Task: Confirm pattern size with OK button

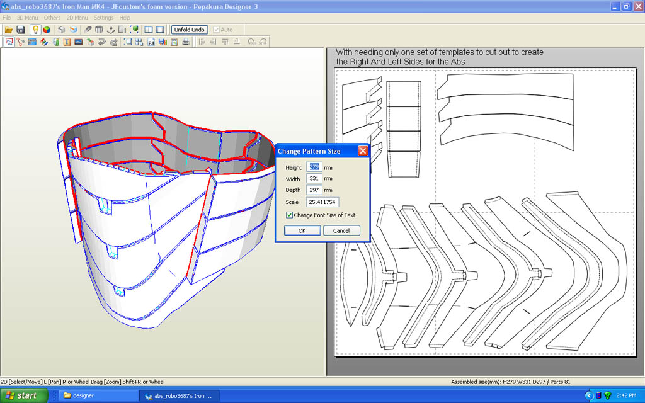Action: point(302,230)
